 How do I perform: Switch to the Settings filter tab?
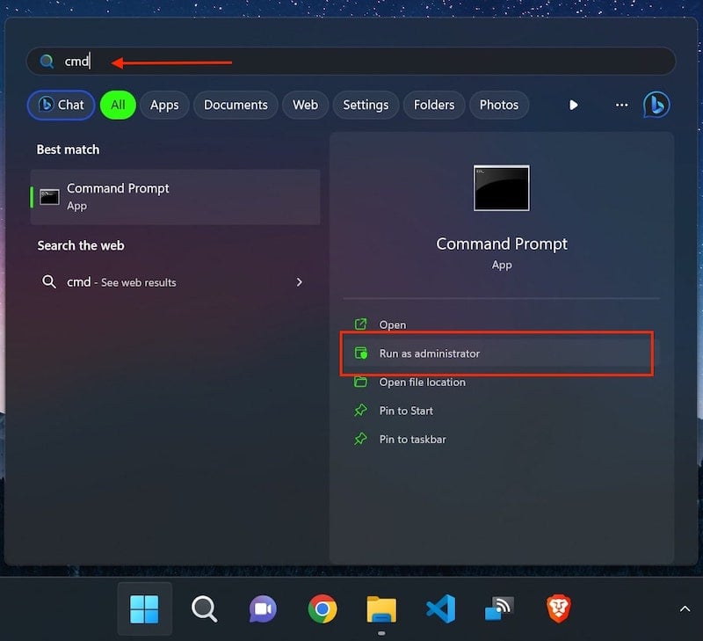(x=366, y=105)
